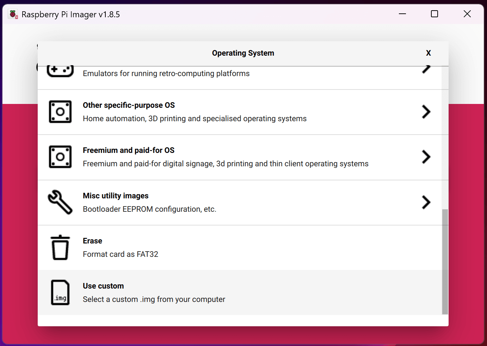Select the .img file icon for Use custom
487x346 pixels.
tap(60, 292)
